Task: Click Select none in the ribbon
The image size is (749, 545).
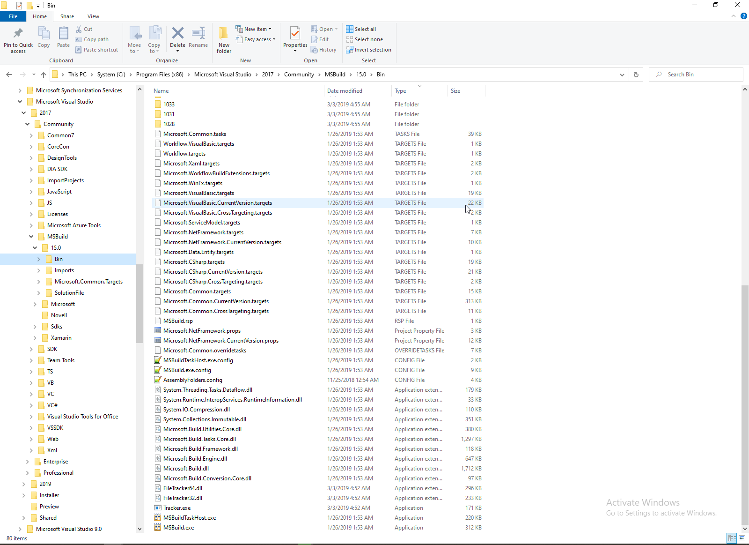Action: 364,39
